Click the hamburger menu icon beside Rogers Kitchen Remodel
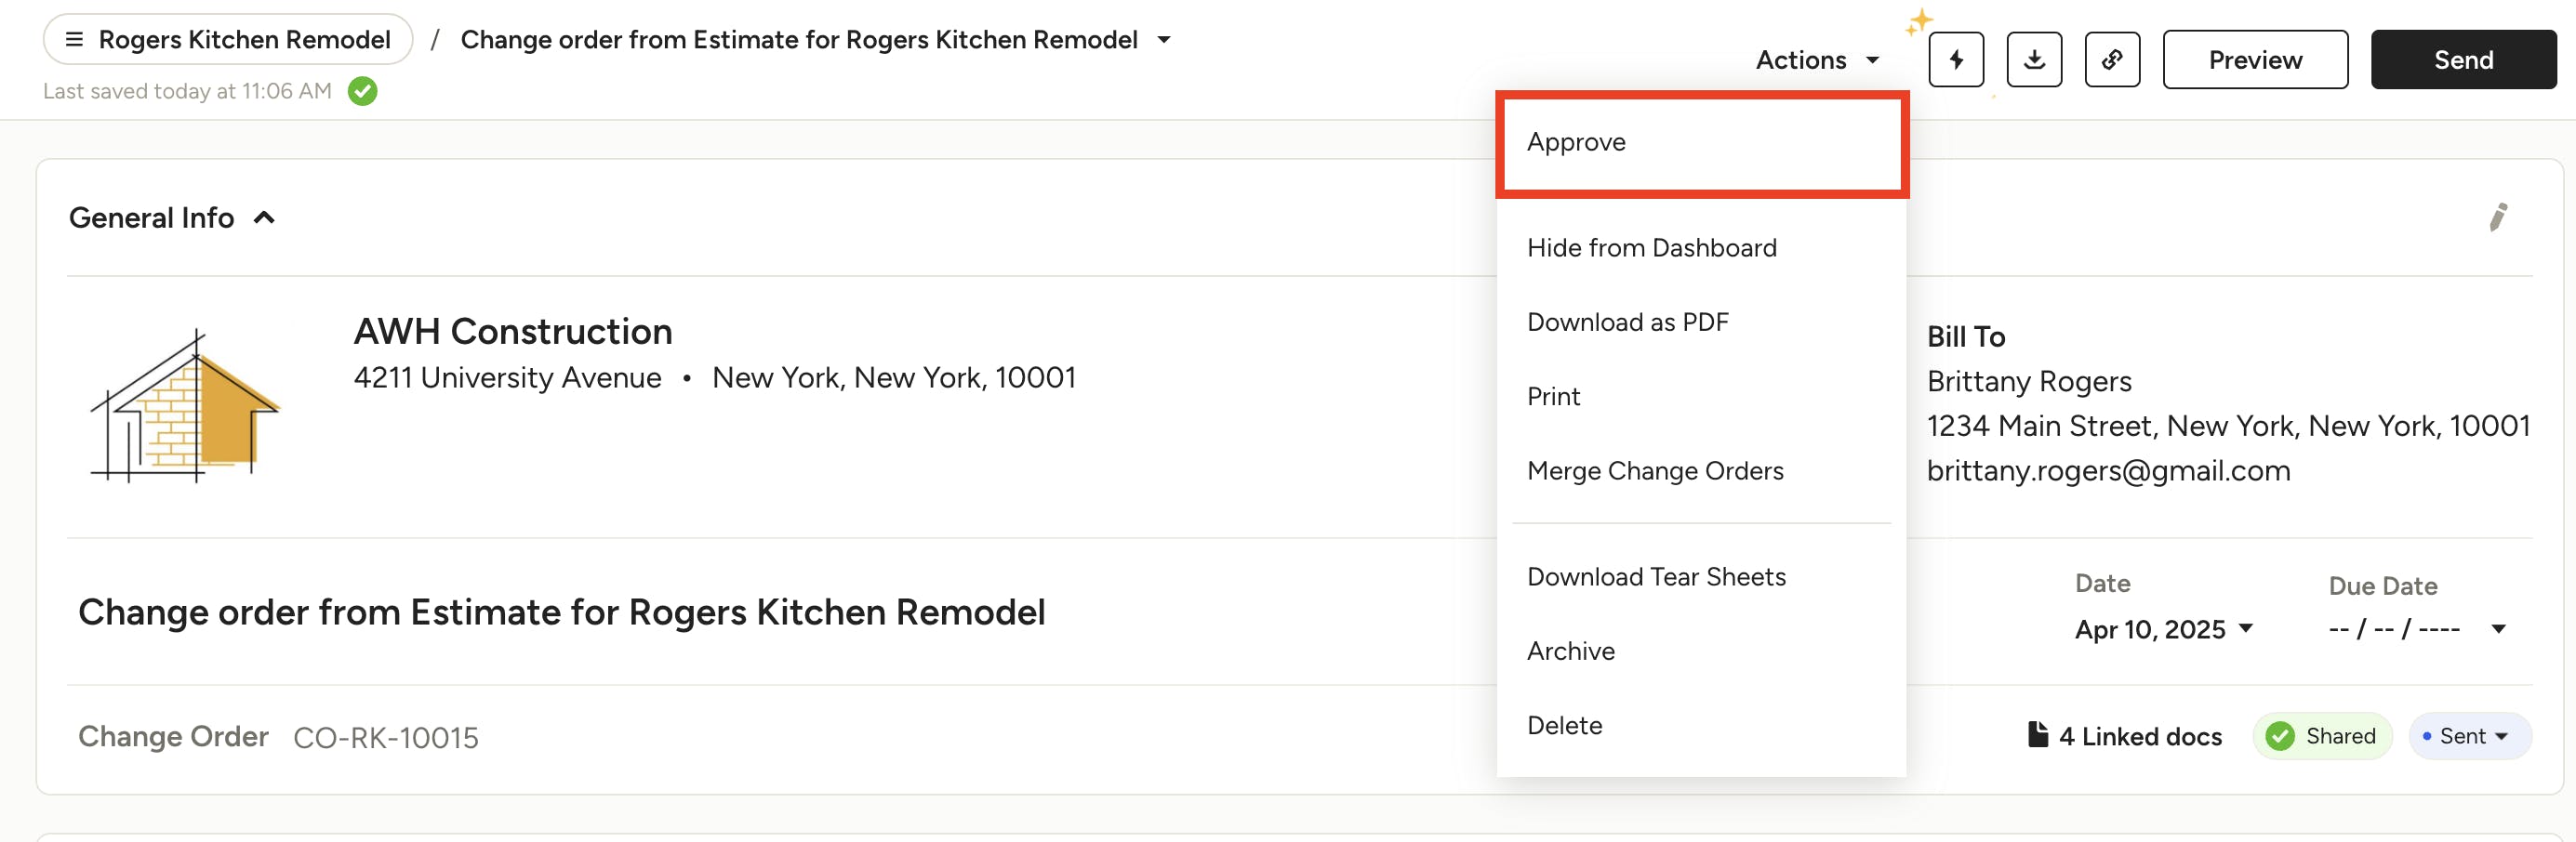2576x842 pixels. point(74,40)
